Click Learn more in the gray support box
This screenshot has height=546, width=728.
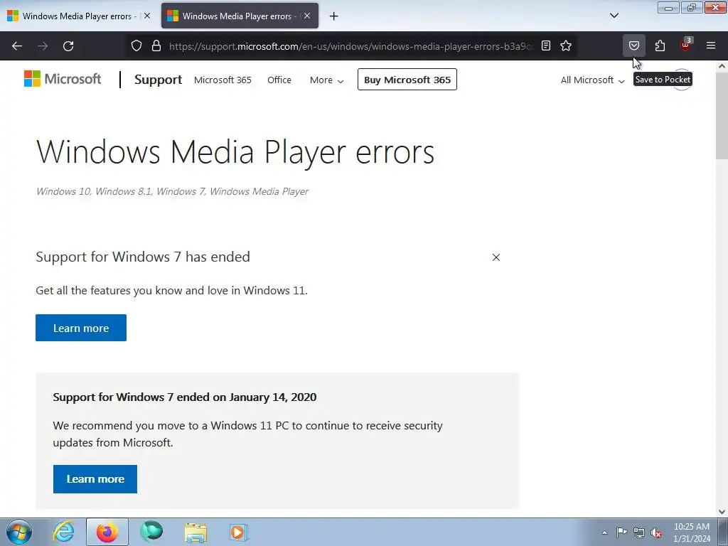point(95,478)
